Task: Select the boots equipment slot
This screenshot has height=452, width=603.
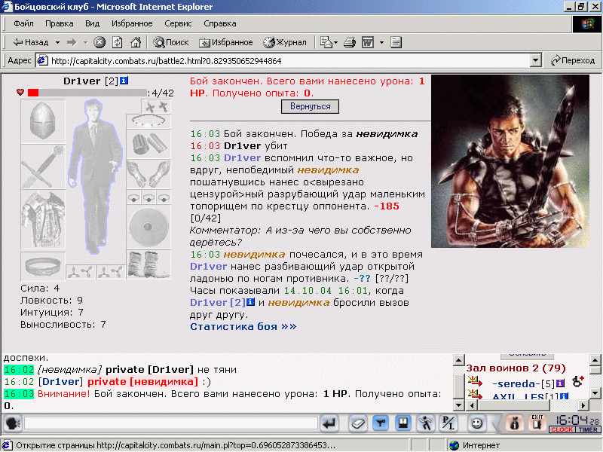Action: coord(148,264)
